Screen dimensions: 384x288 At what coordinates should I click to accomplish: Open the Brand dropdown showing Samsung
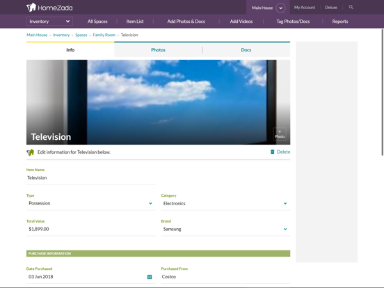tap(225, 229)
